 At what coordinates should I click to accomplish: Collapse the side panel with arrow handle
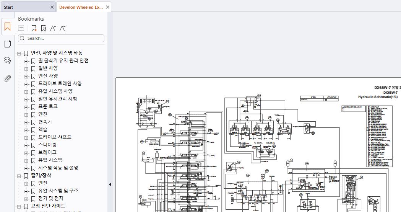click(x=110, y=184)
